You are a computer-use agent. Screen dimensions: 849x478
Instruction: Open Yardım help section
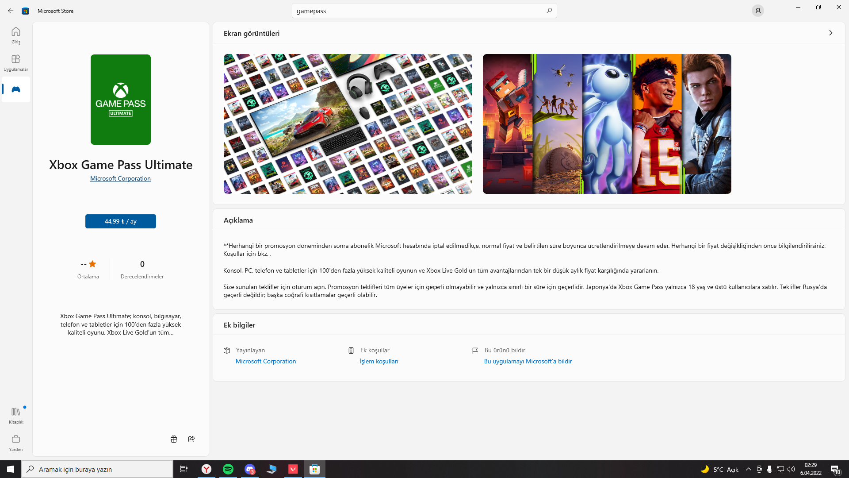tap(16, 443)
